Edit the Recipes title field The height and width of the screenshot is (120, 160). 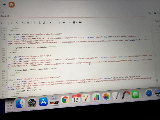pos(73,16)
